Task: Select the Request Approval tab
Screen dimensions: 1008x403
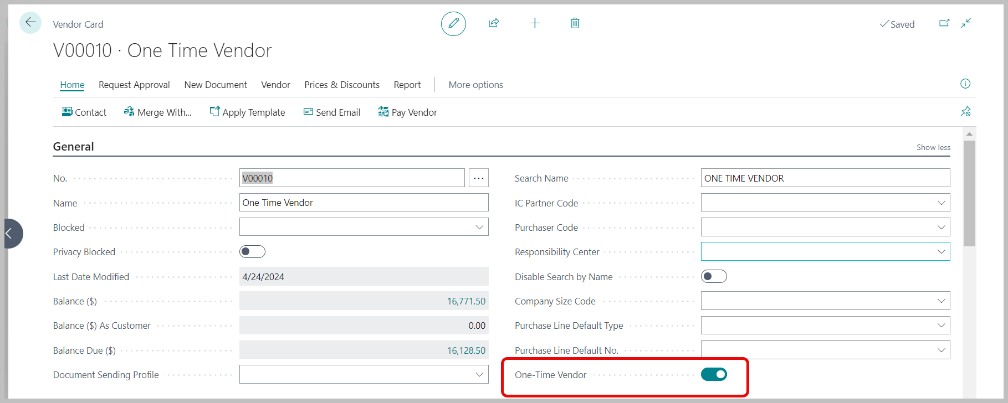Action: [134, 85]
